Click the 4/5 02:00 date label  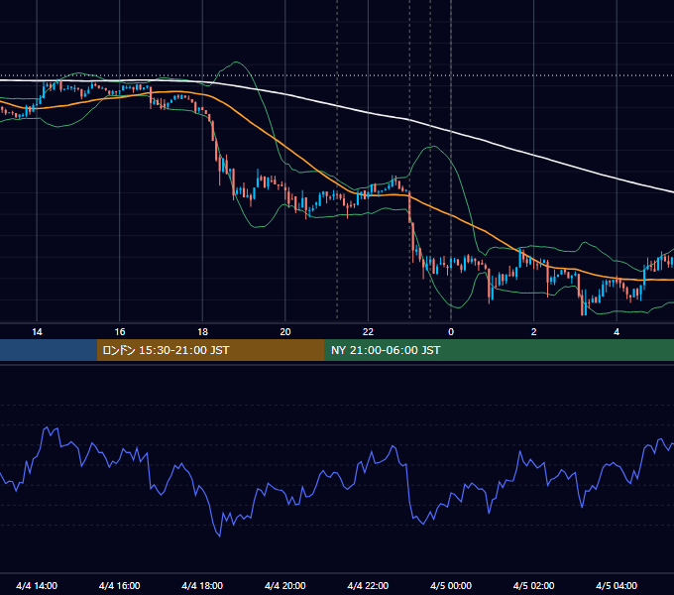tap(533, 585)
